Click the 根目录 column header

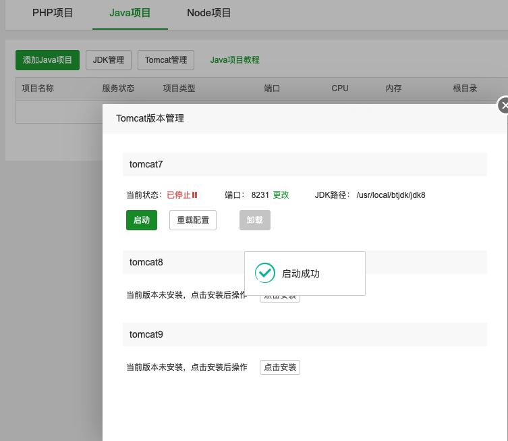[x=465, y=88]
